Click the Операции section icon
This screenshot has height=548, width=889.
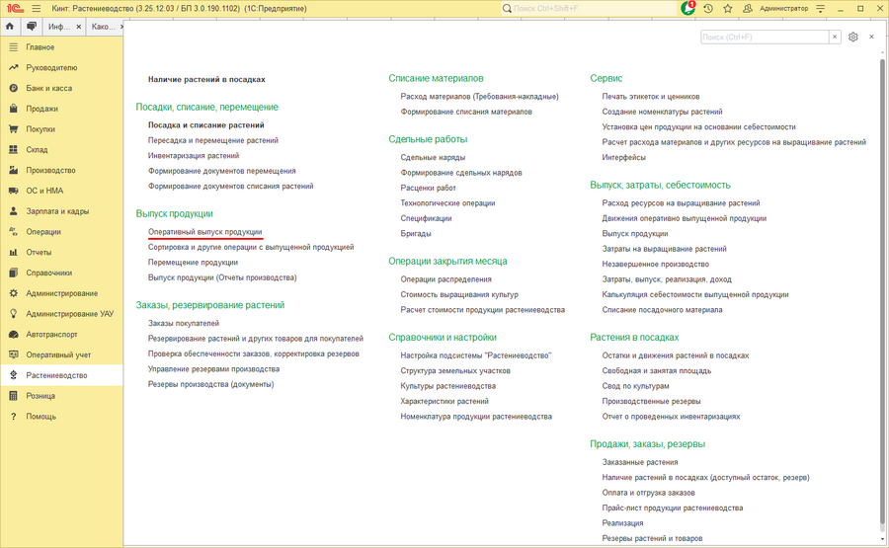[x=14, y=231]
